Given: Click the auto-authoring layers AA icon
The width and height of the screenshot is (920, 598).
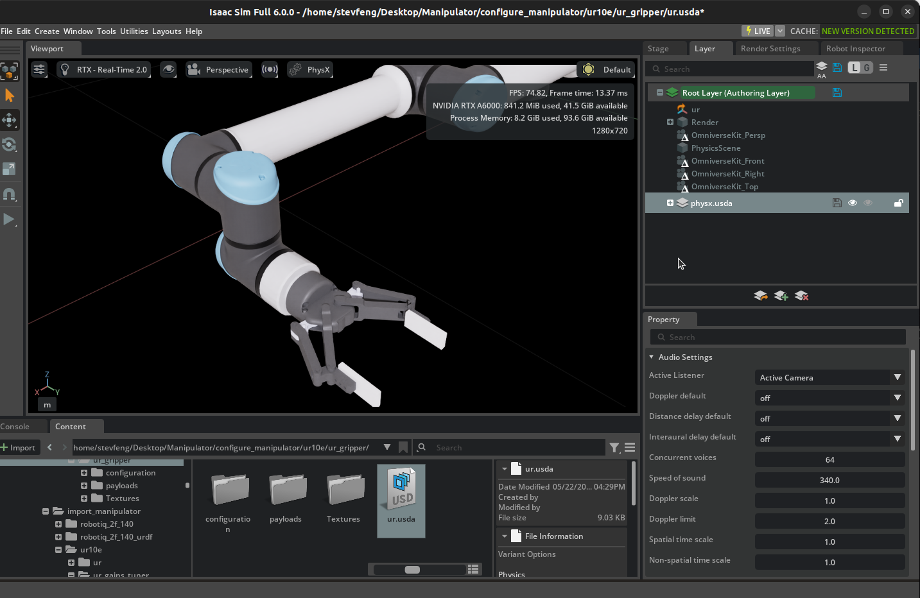Looking at the screenshot, I should (821, 70).
